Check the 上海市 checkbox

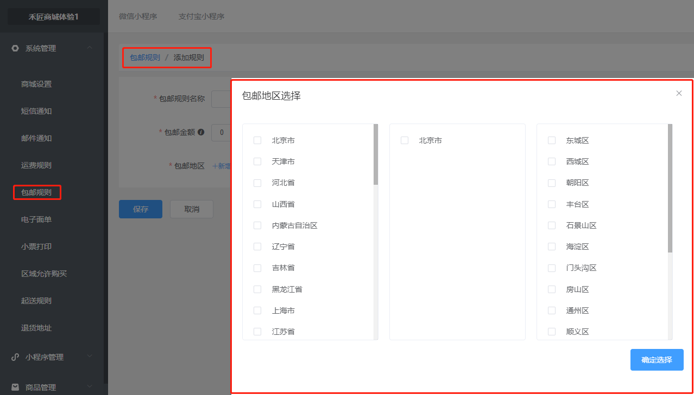pos(257,310)
